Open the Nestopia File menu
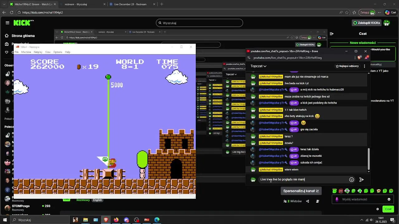The image size is (399, 224). tap(17, 52)
